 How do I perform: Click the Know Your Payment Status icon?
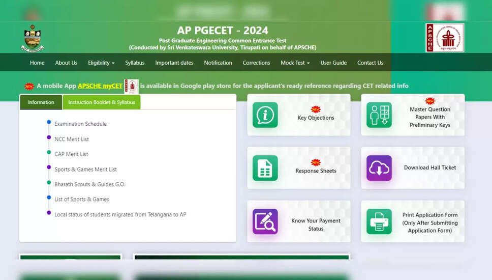265,221
